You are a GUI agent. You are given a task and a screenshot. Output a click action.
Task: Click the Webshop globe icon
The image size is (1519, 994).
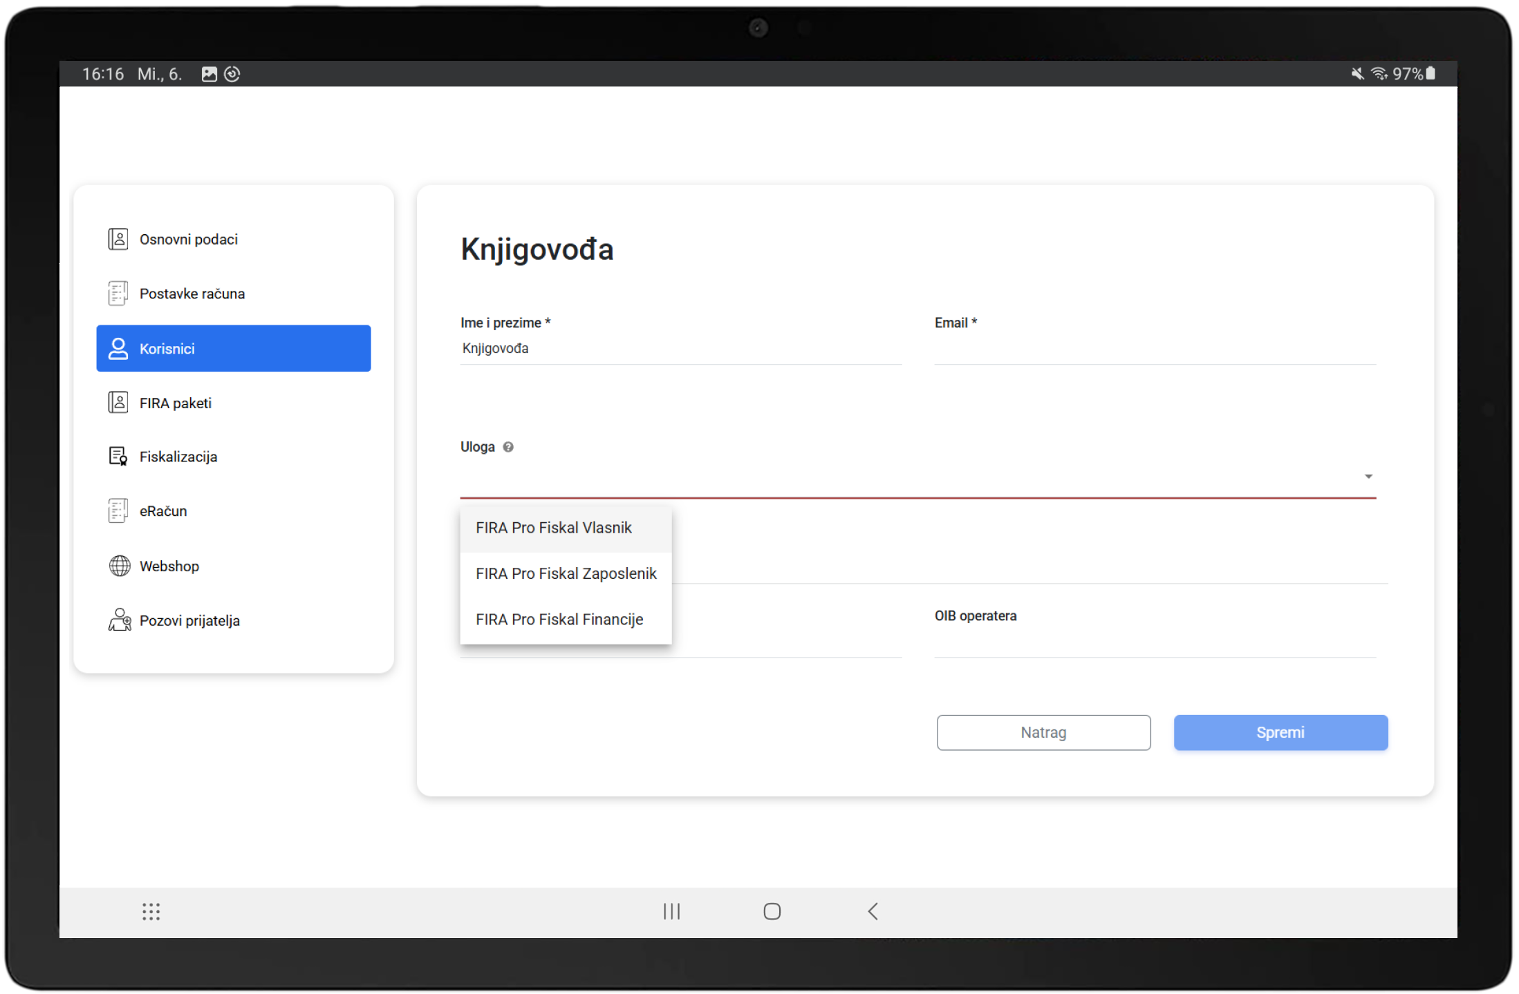click(x=119, y=566)
